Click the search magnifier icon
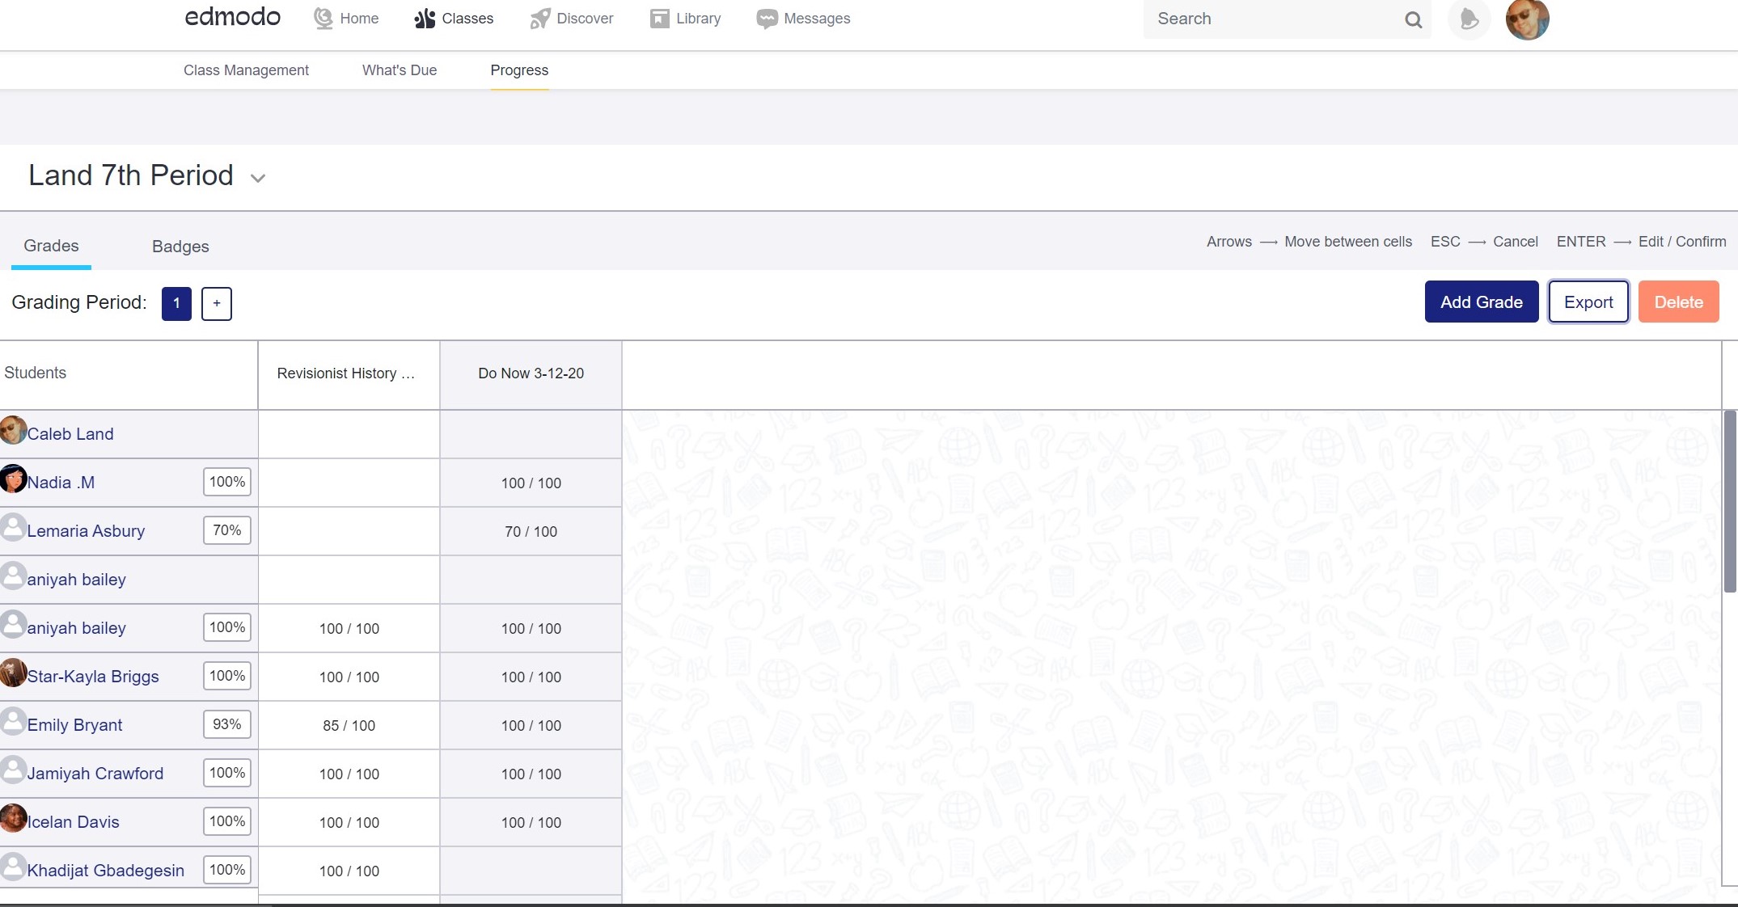The height and width of the screenshot is (907, 1738). (1413, 19)
